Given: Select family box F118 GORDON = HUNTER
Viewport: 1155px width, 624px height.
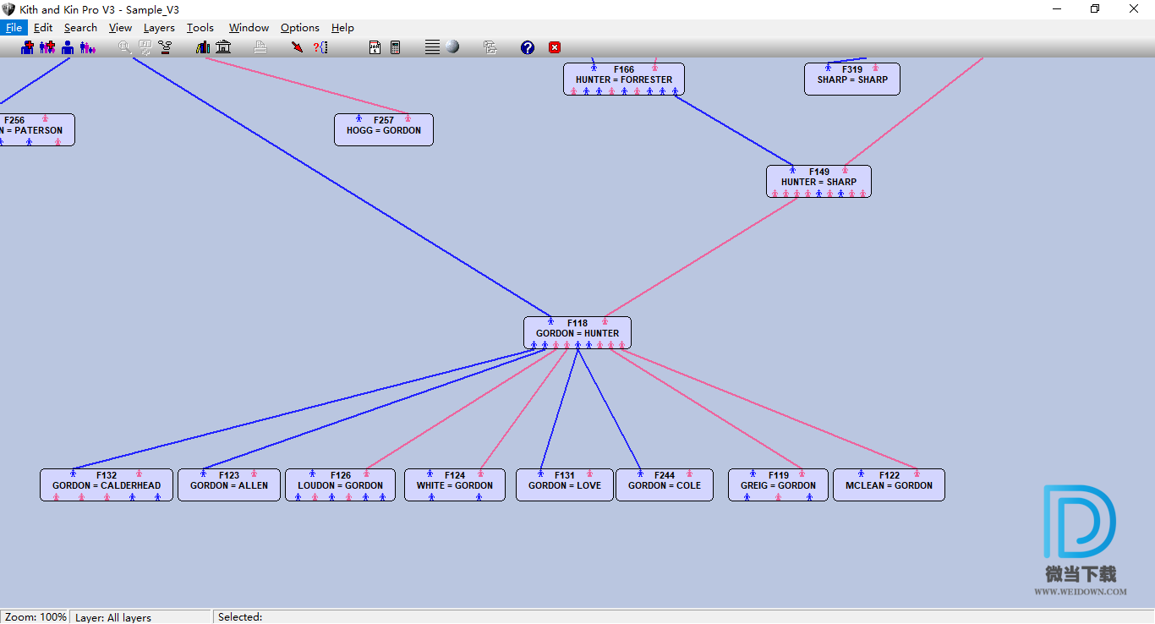Looking at the screenshot, I should click(577, 333).
